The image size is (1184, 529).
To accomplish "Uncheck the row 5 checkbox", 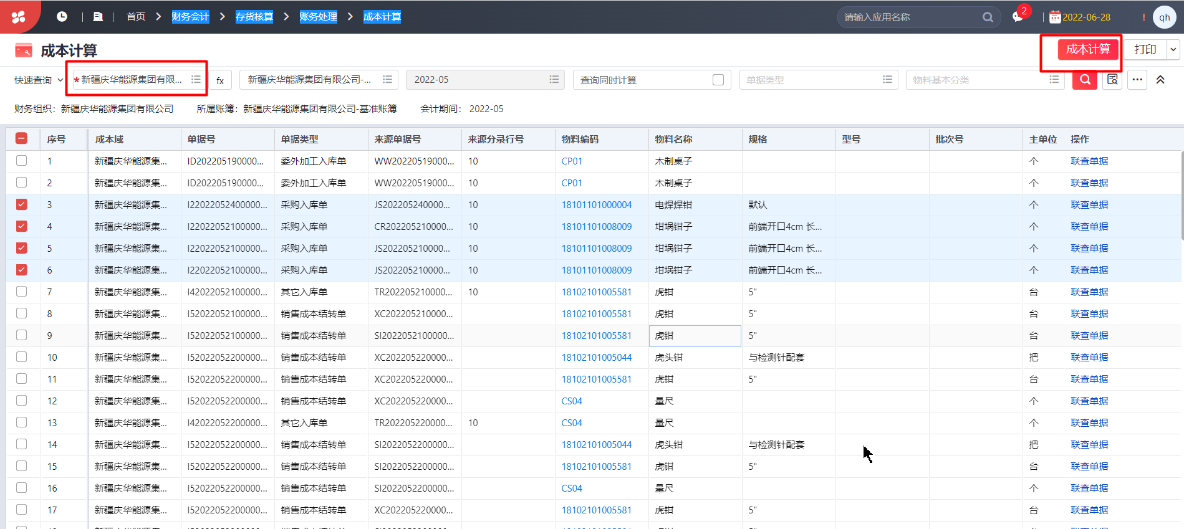I will pos(21,248).
